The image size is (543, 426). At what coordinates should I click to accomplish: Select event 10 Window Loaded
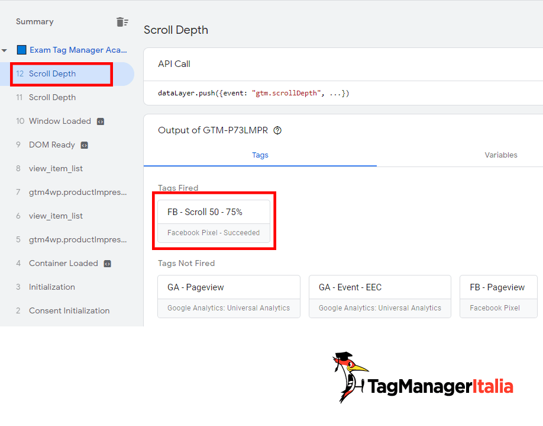coord(67,121)
